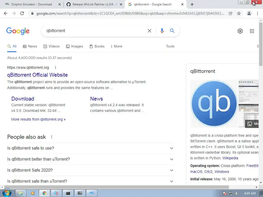Viewport: 263px width, 197px height.
Task: Open Google quick settings gear
Action: (240, 31)
